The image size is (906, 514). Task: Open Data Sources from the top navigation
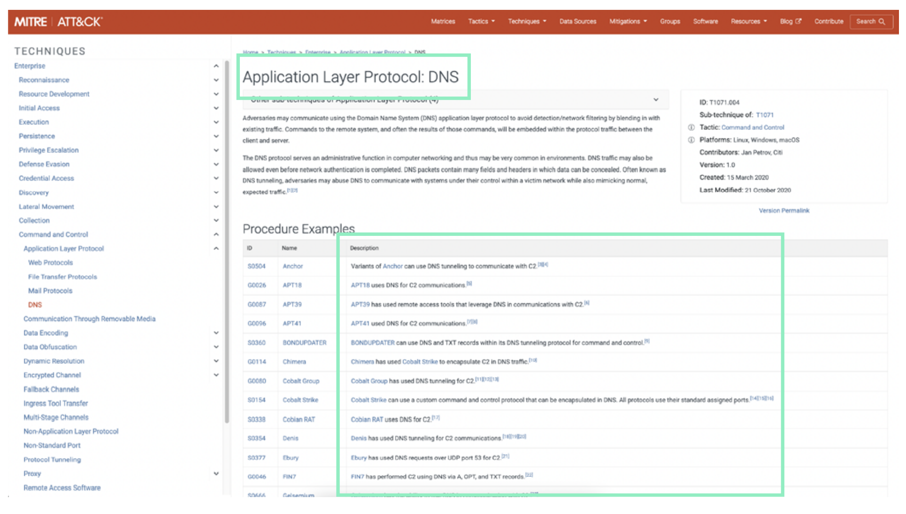coord(577,21)
